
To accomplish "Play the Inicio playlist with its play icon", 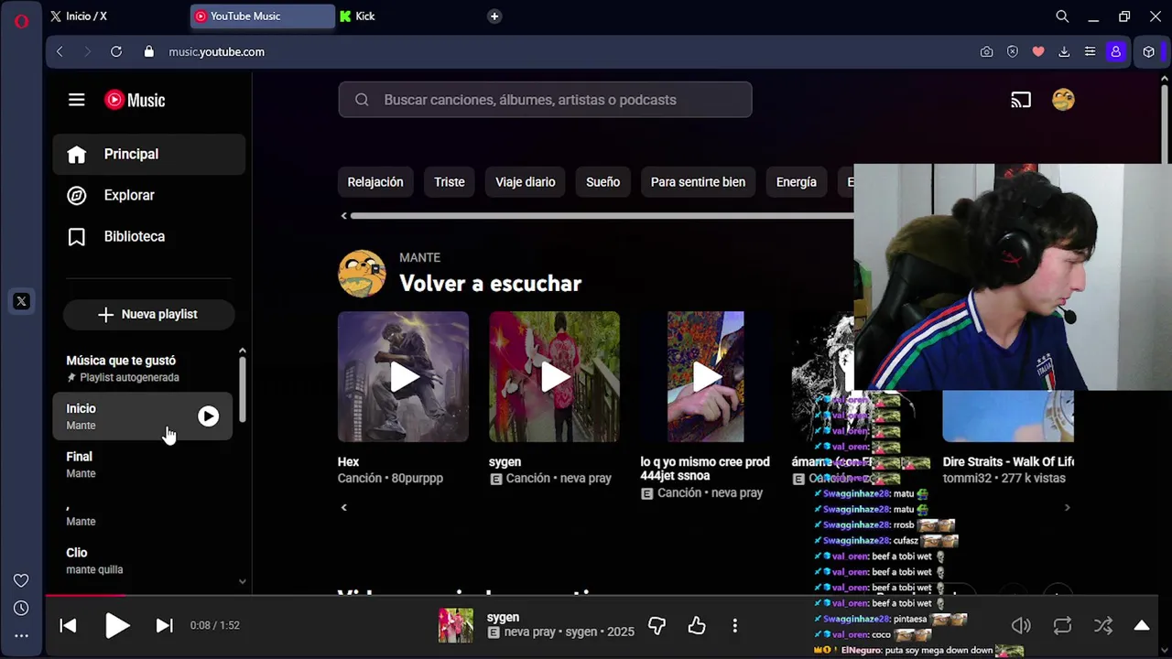I will coord(209,416).
